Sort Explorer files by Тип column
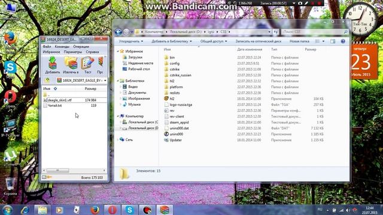Screen dimensions: 383x215 (x=274, y=49)
